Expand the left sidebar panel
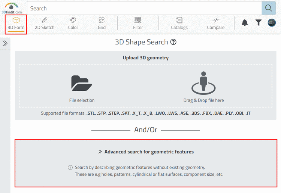This screenshot has width=281, height=193. [x=5, y=43]
